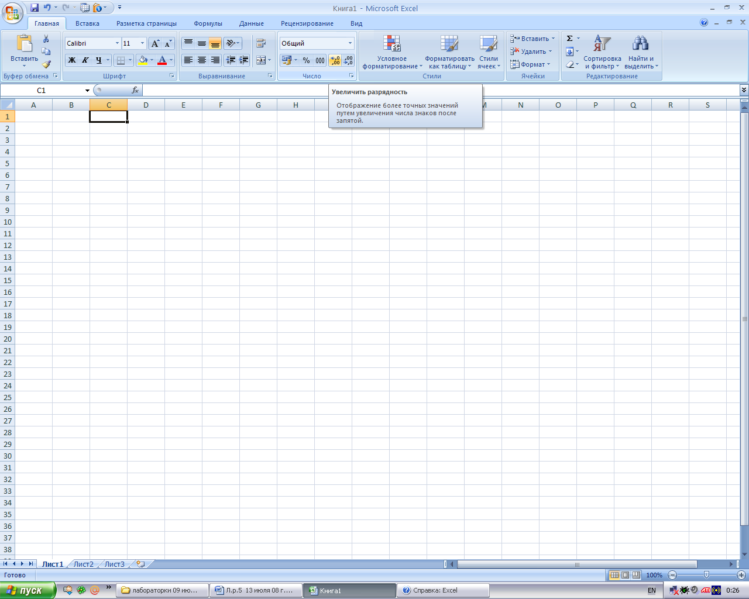This screenshot has height=599, width=749.
Task: Increase indent in Выравнивание group
Action: pos(244,60)
